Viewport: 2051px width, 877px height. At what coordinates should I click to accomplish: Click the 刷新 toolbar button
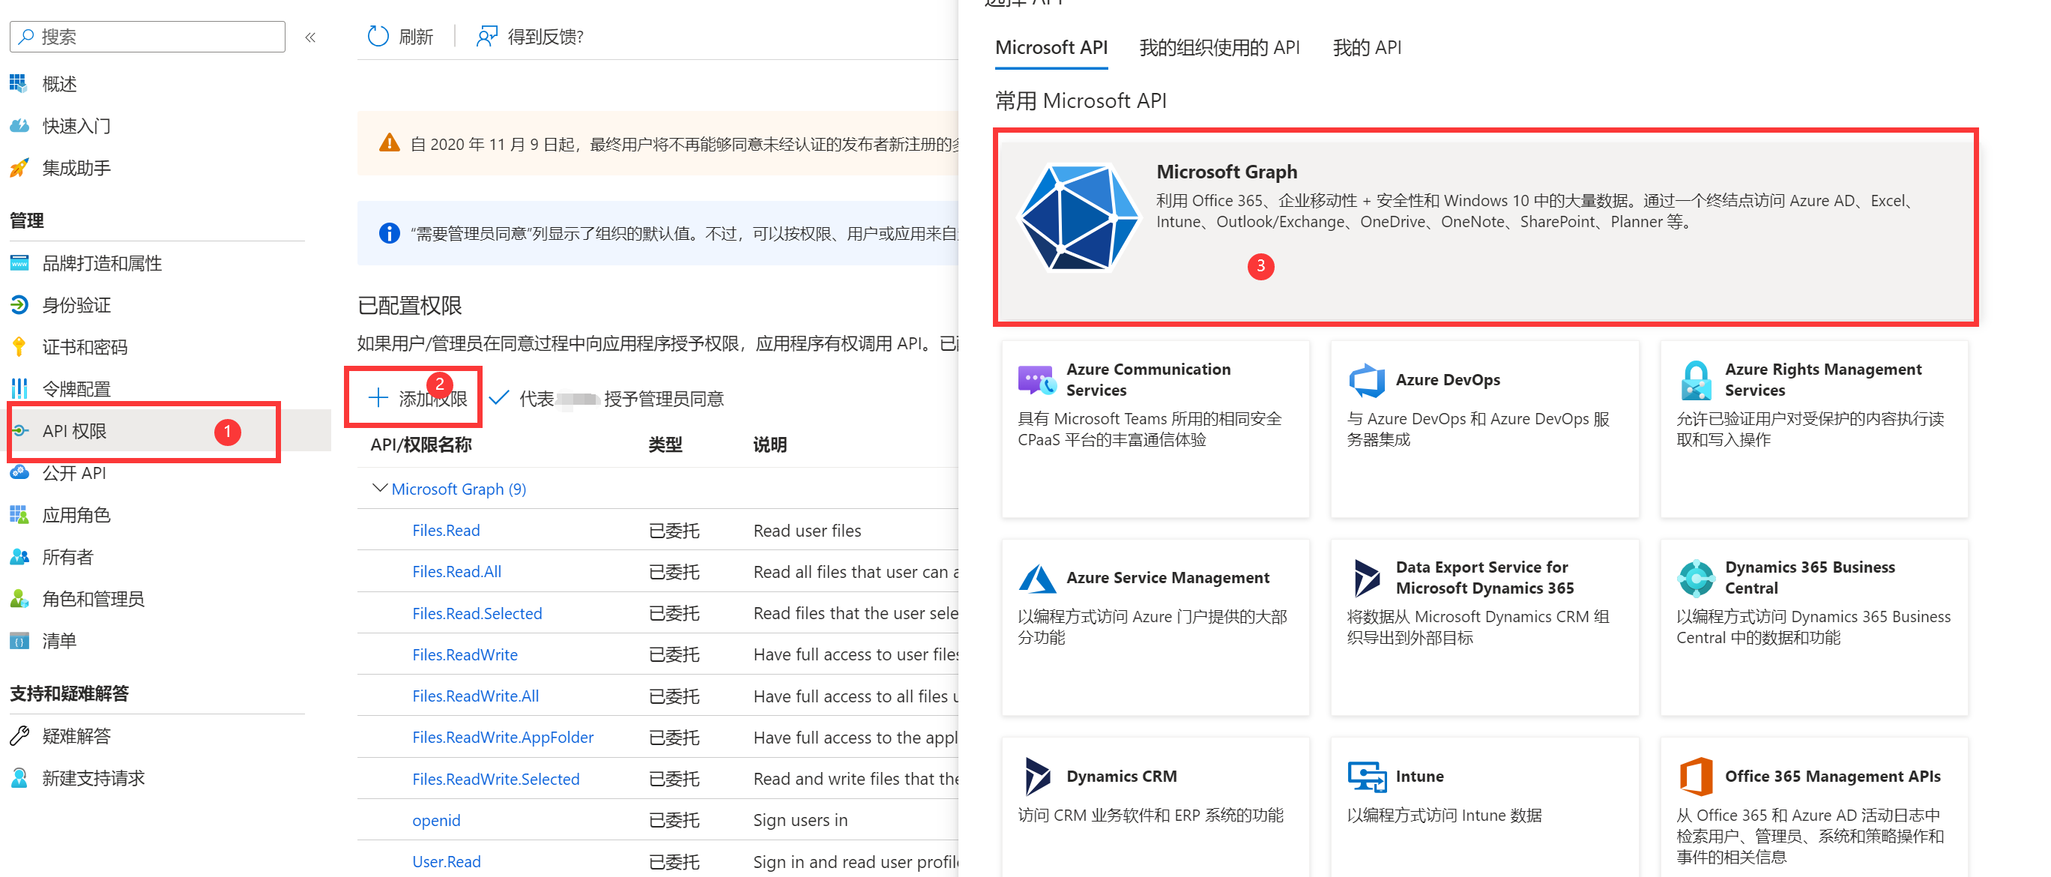tap(400, 36)
